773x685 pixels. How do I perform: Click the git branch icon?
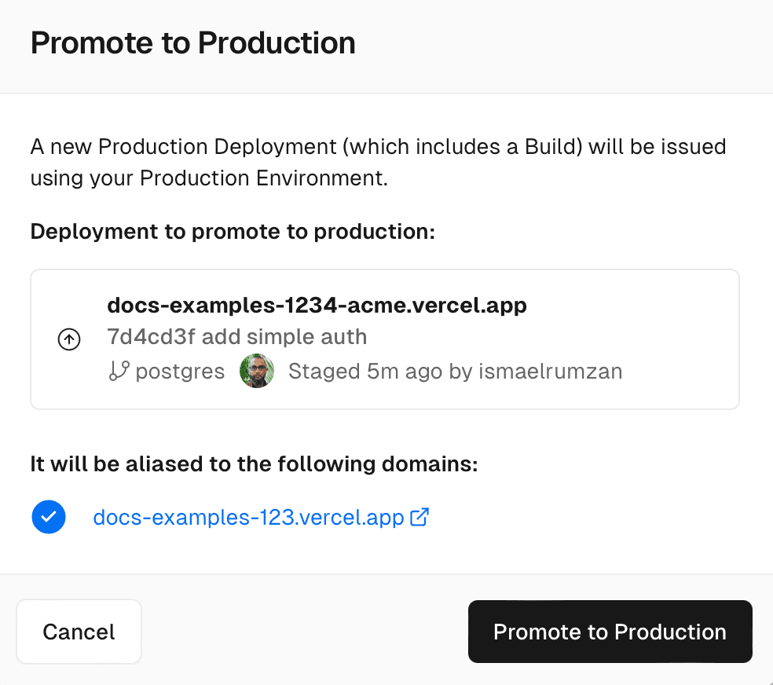[119, 371]
